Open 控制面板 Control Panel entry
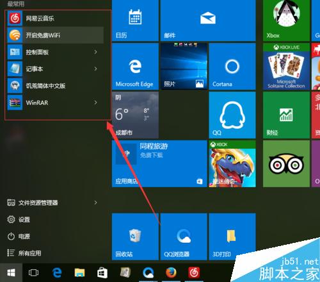This screenshot has height=282, width=320. 56,52
